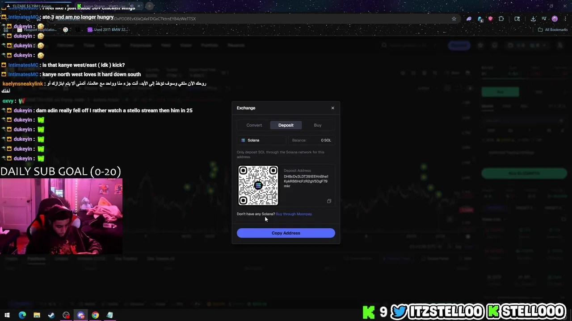Open Discord from the taskbar
The width and height of the screenshot is (572, 321).
tap(81, 315)
